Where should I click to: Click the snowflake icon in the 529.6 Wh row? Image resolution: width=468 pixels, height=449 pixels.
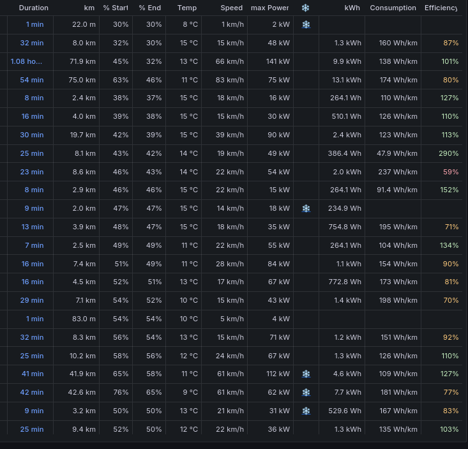pyautogui.click(x=306, y=411)
